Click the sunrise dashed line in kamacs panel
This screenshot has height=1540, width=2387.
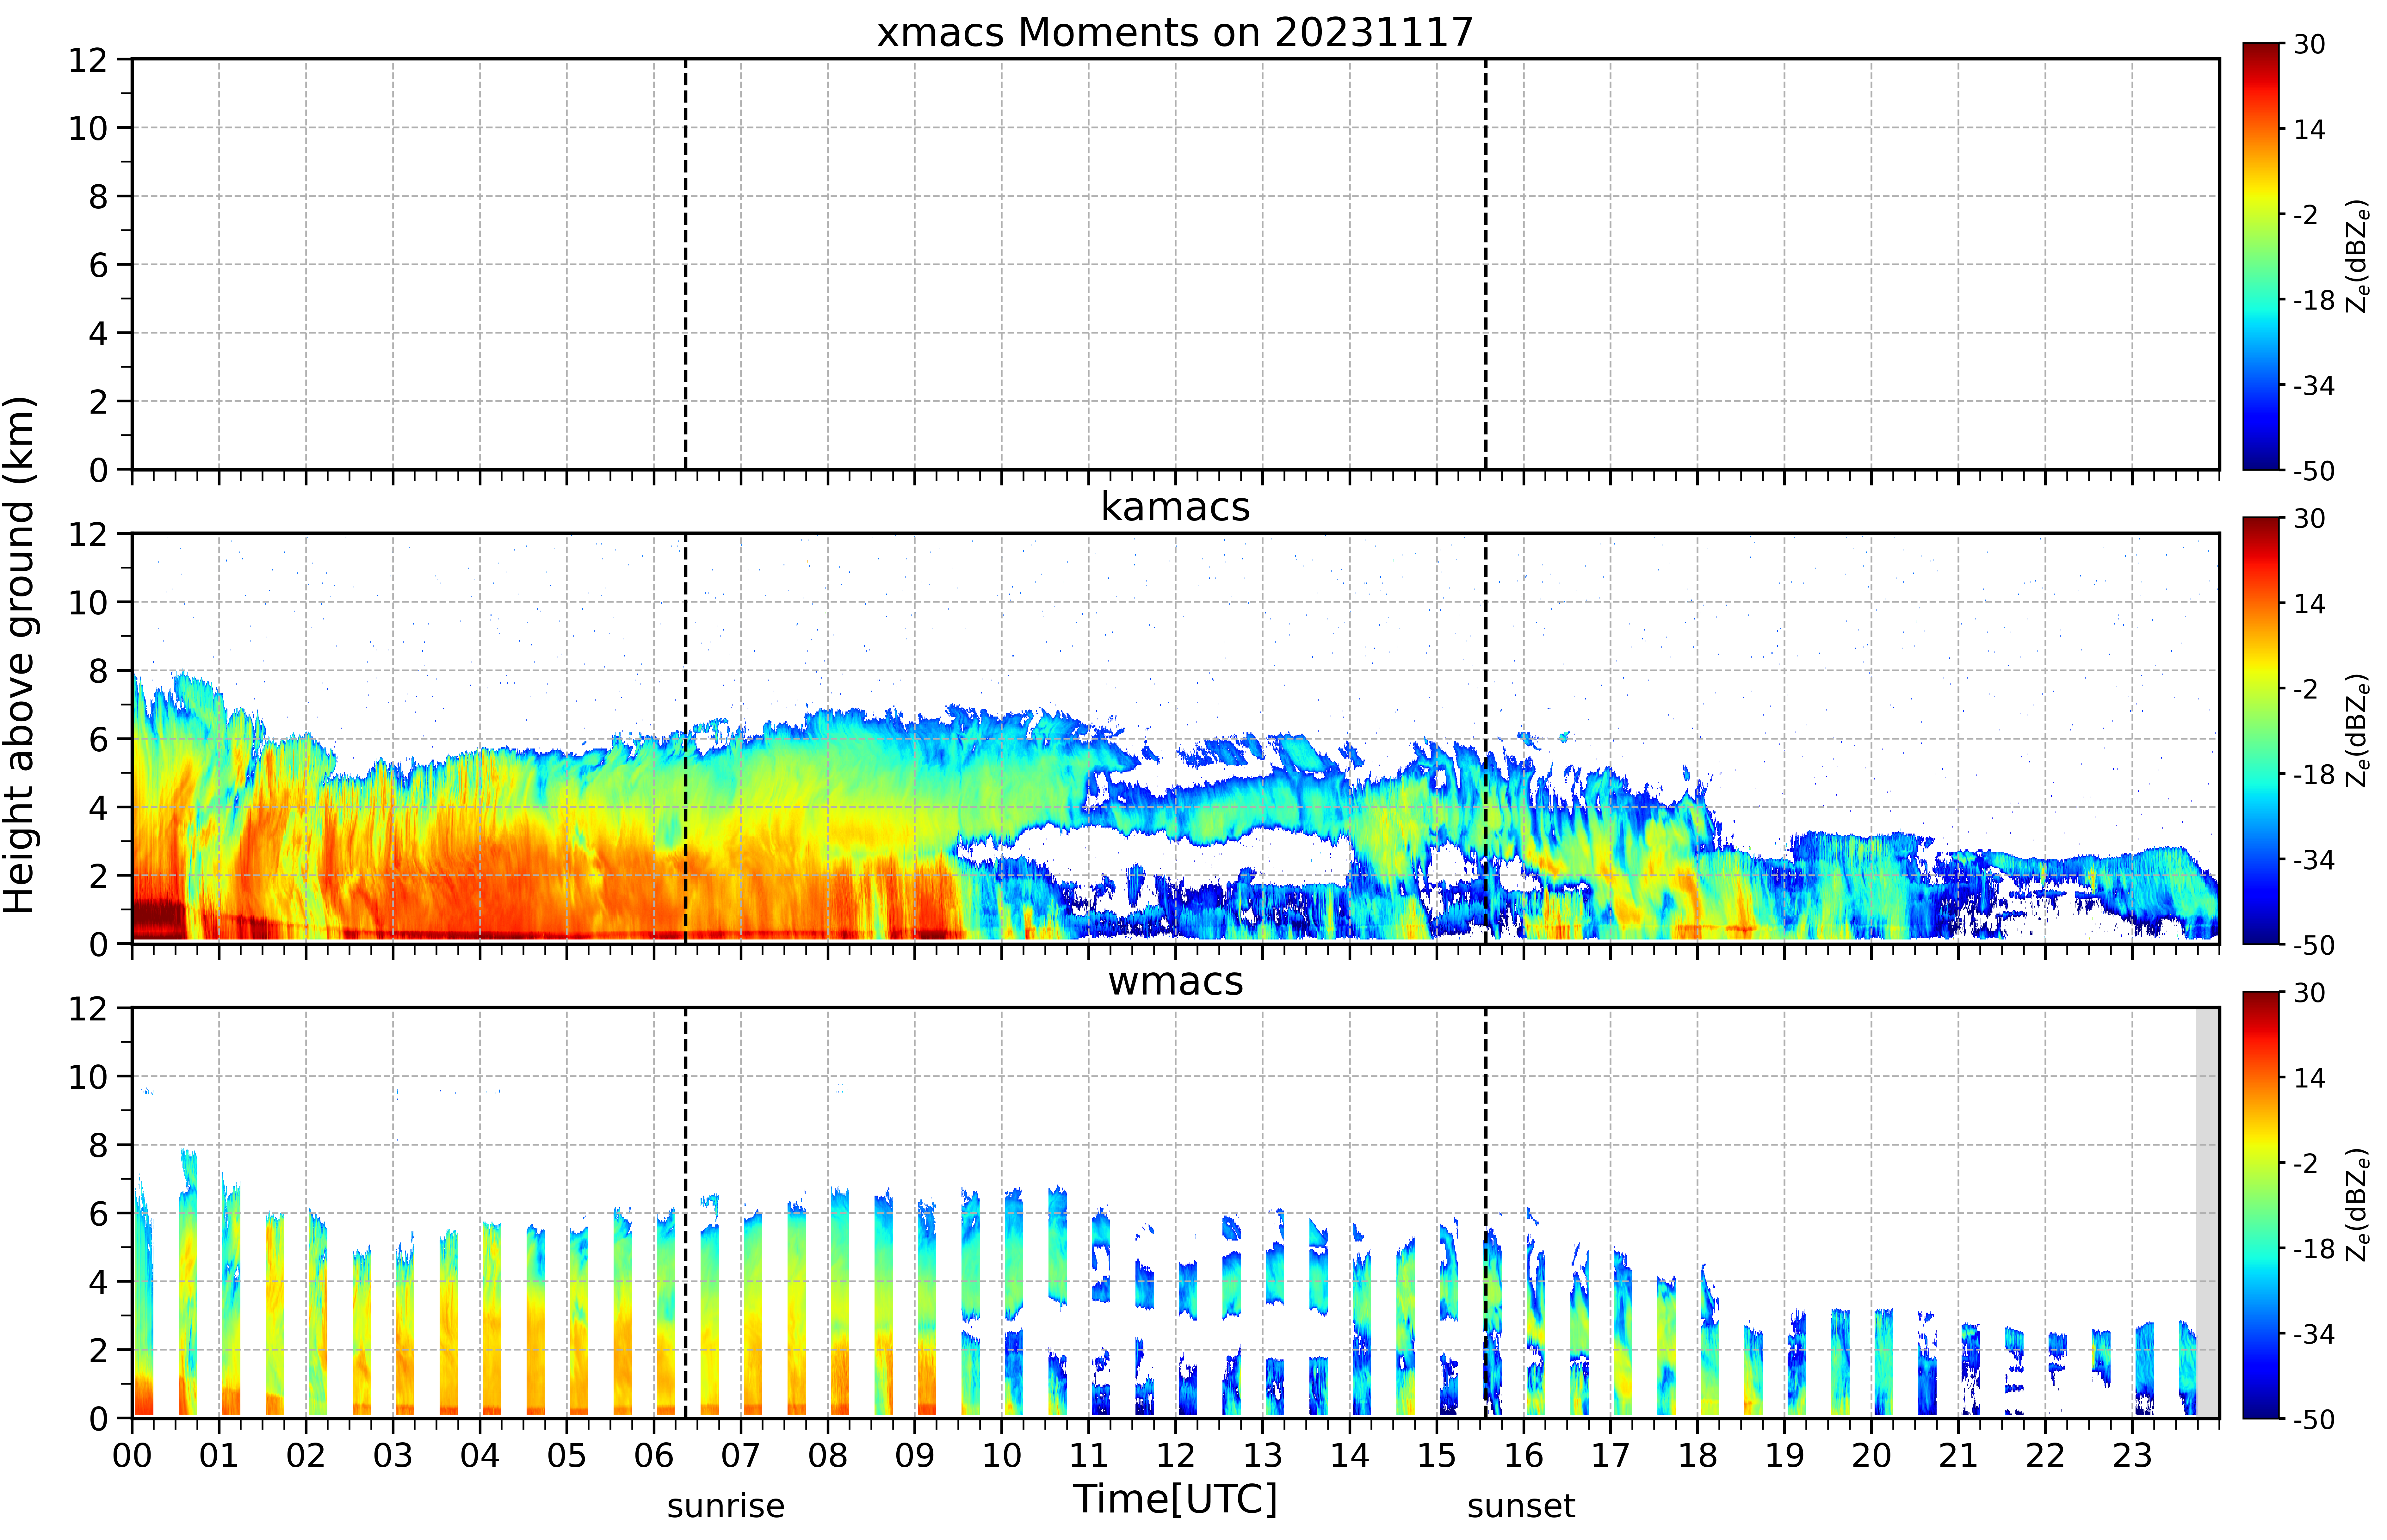(x=685, y=738)
